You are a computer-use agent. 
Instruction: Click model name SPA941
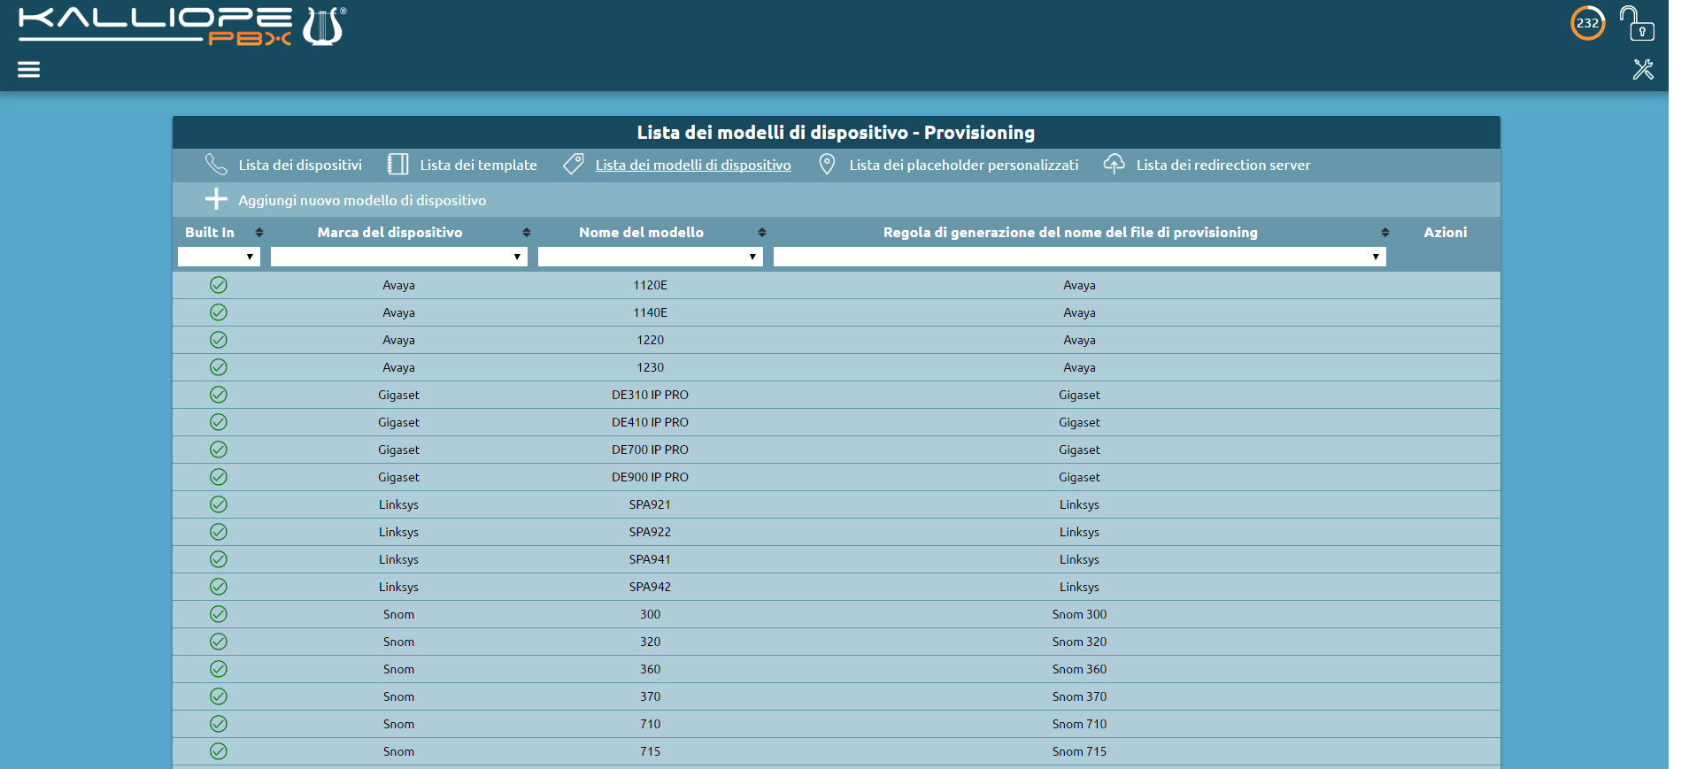tap(651, 559)
